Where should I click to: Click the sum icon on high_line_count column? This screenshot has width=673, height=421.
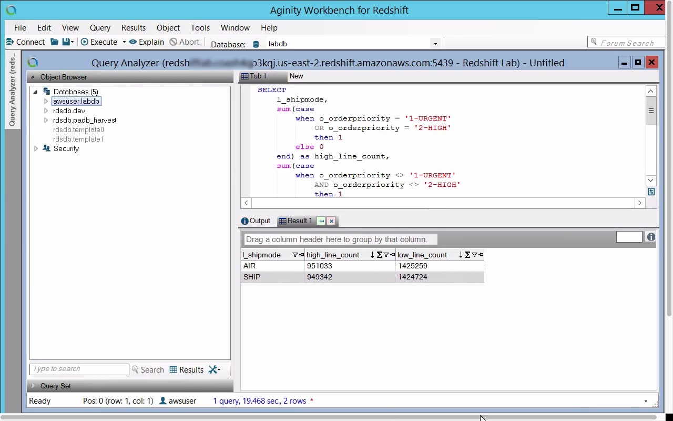click(x=379, y=255)
